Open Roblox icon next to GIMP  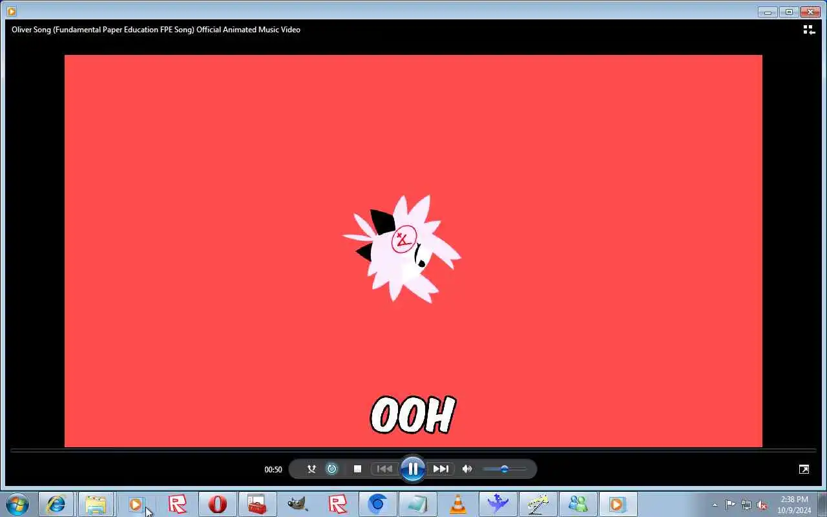pyautogui.click(x=337, y=504)
